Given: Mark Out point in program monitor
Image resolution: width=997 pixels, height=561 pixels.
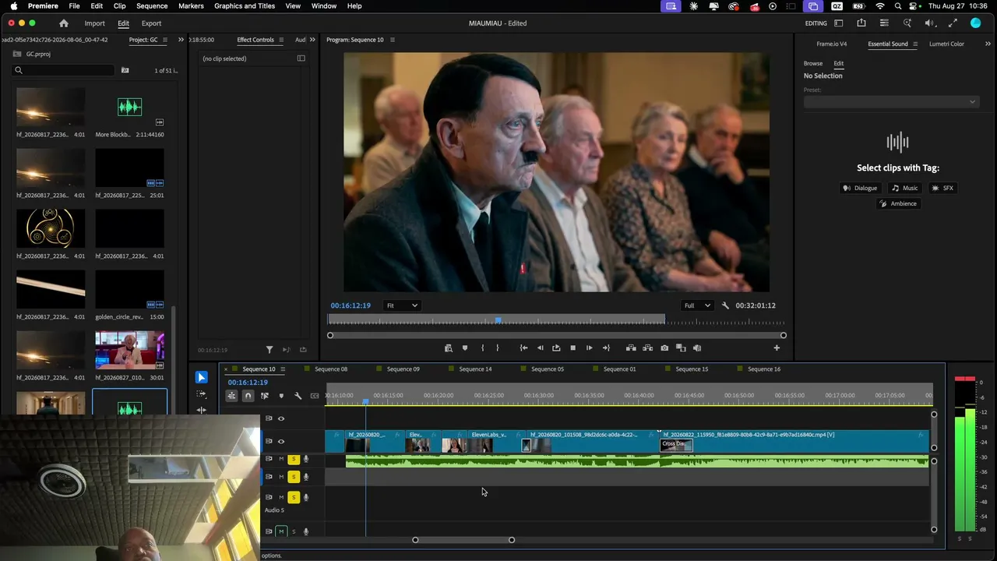Looking at the screenshot, I should 498,348.
